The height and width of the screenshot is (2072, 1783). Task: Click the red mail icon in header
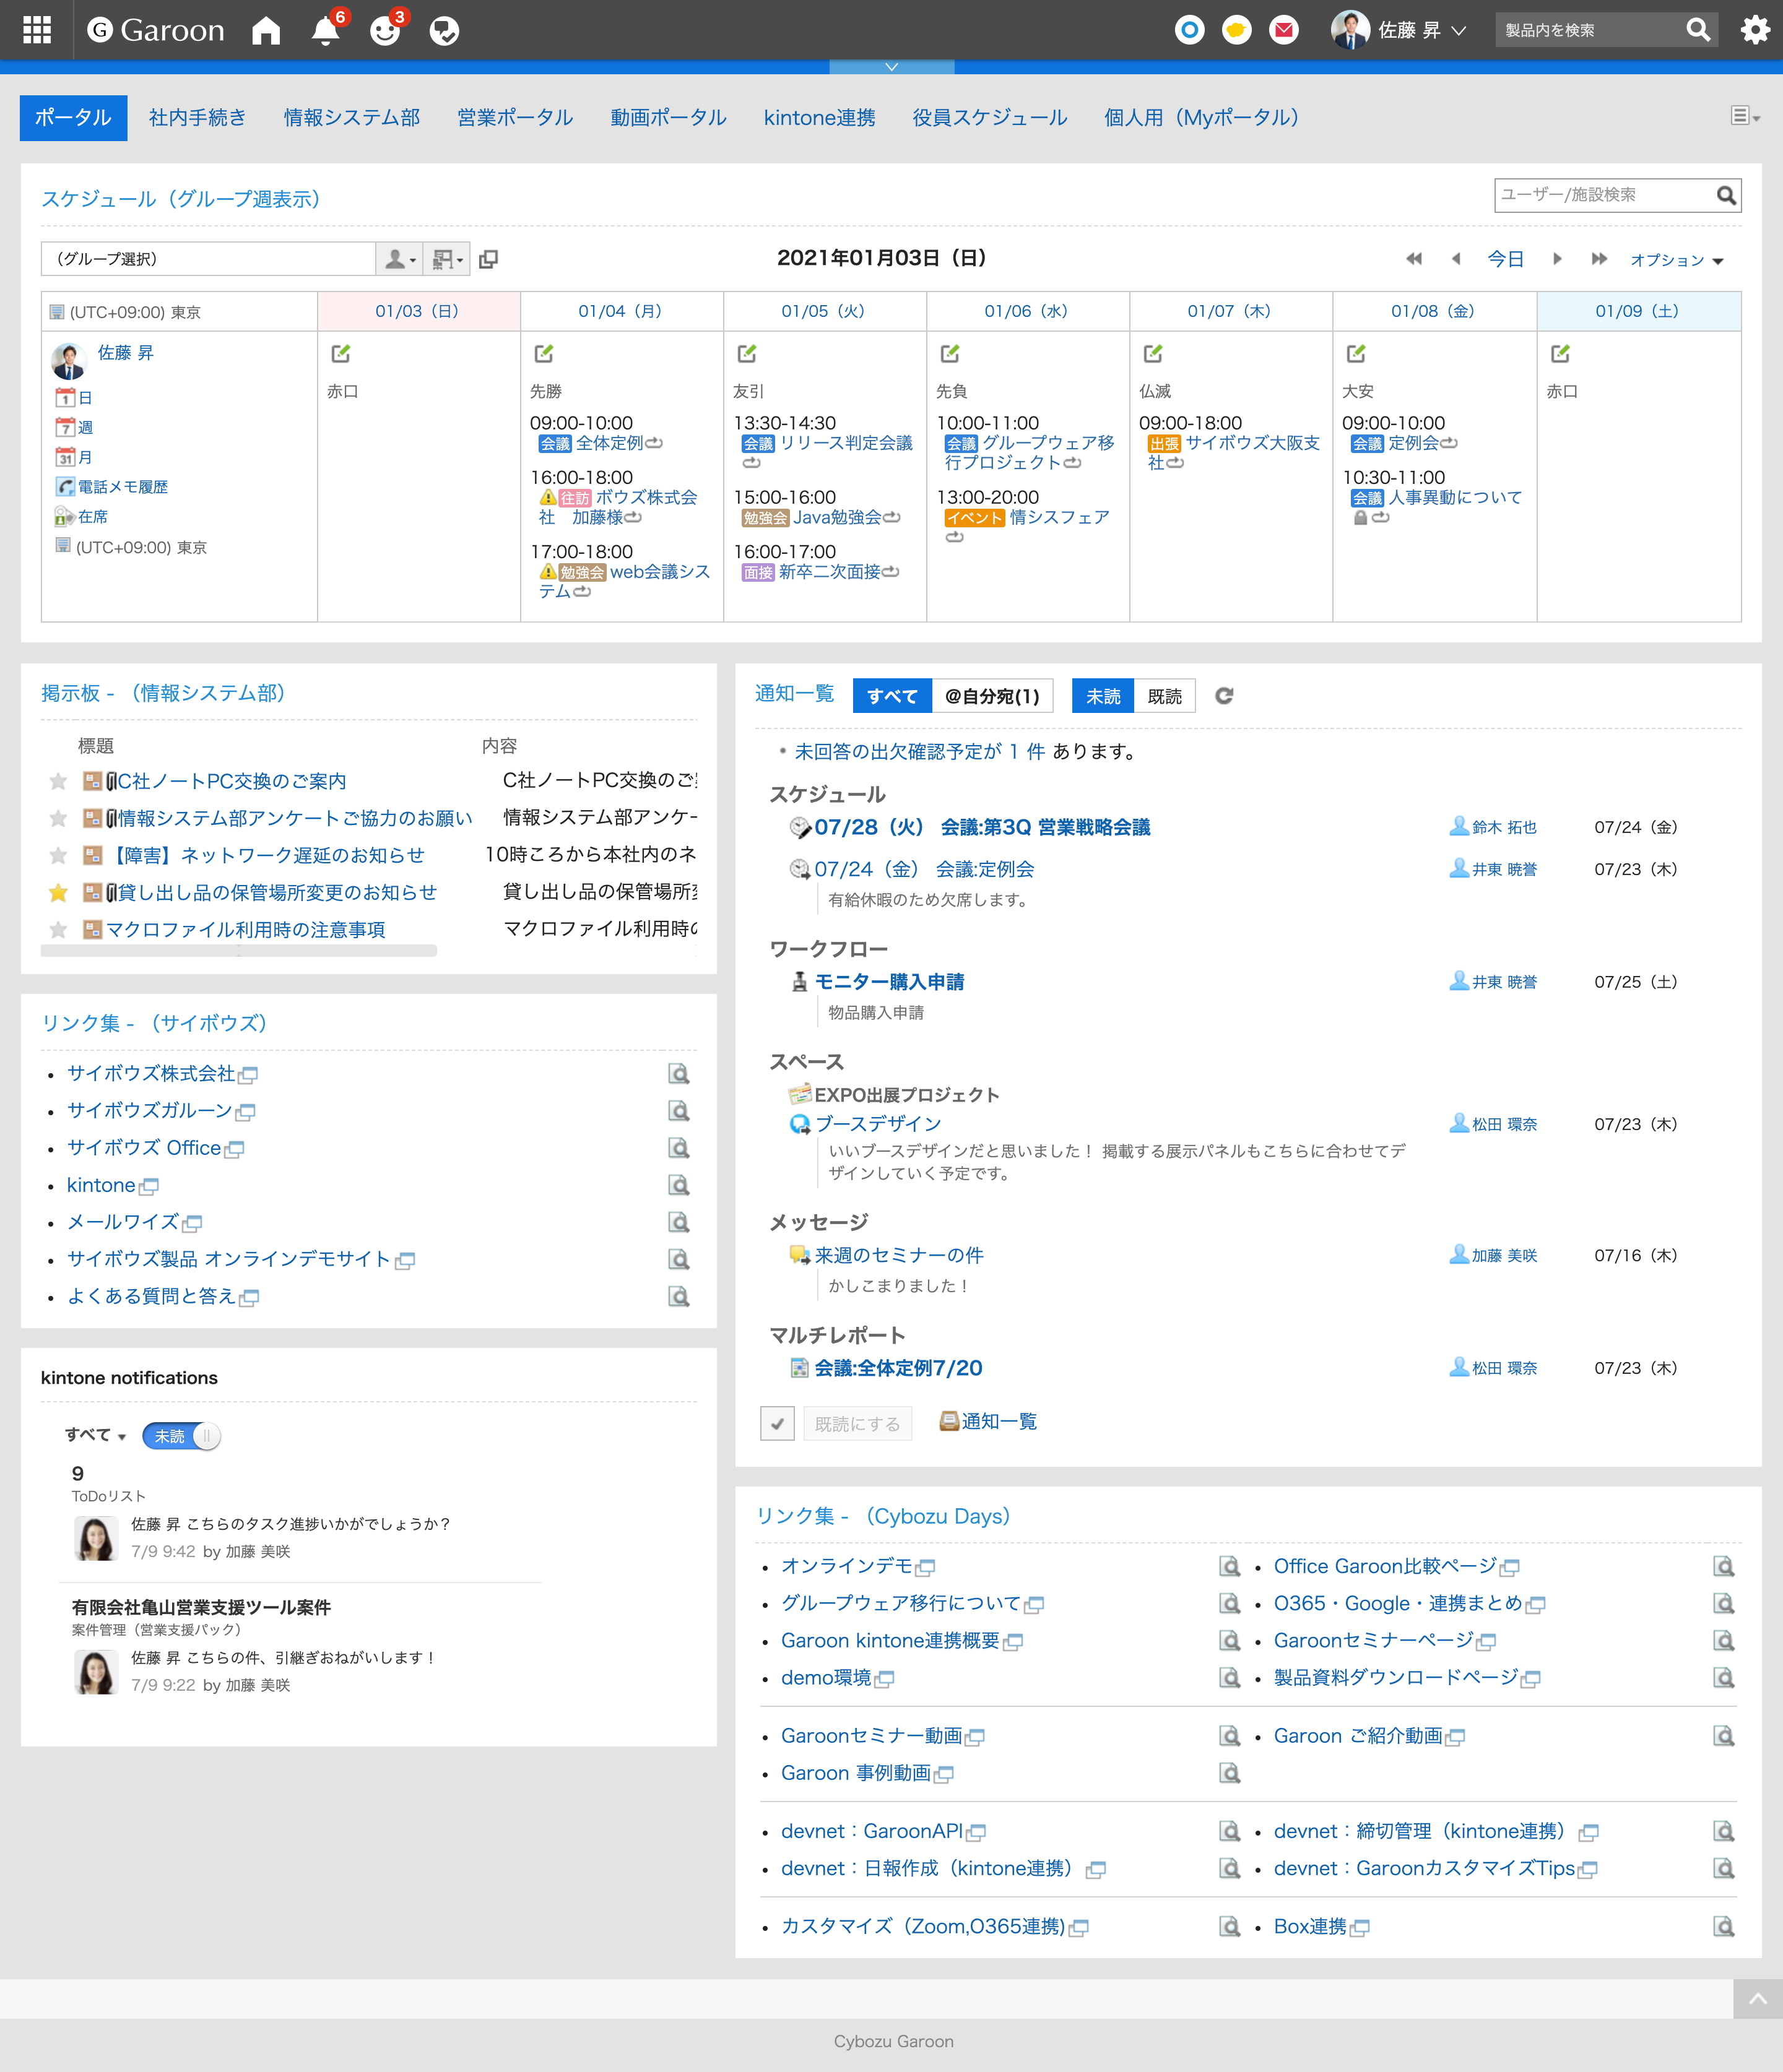(1284, 30)
